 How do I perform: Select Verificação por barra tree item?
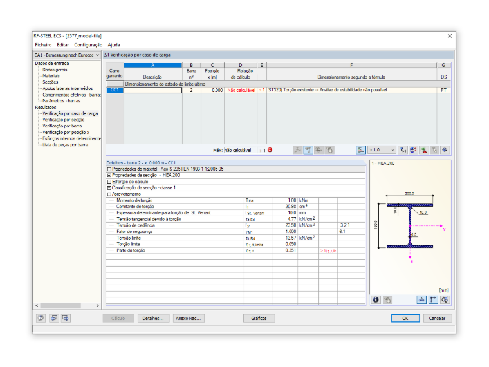point(62,126)
